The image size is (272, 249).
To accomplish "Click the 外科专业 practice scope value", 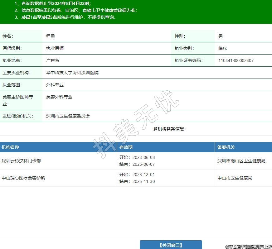I will [x=55, y=85].
